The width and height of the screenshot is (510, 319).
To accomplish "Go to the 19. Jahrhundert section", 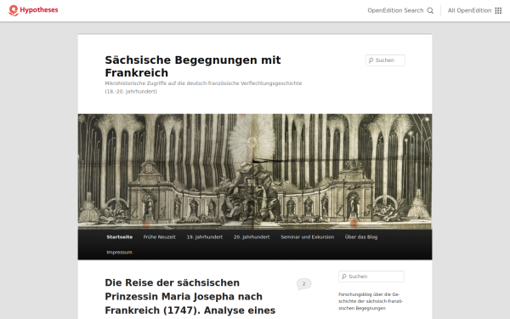I will click(x=205, y=237).
